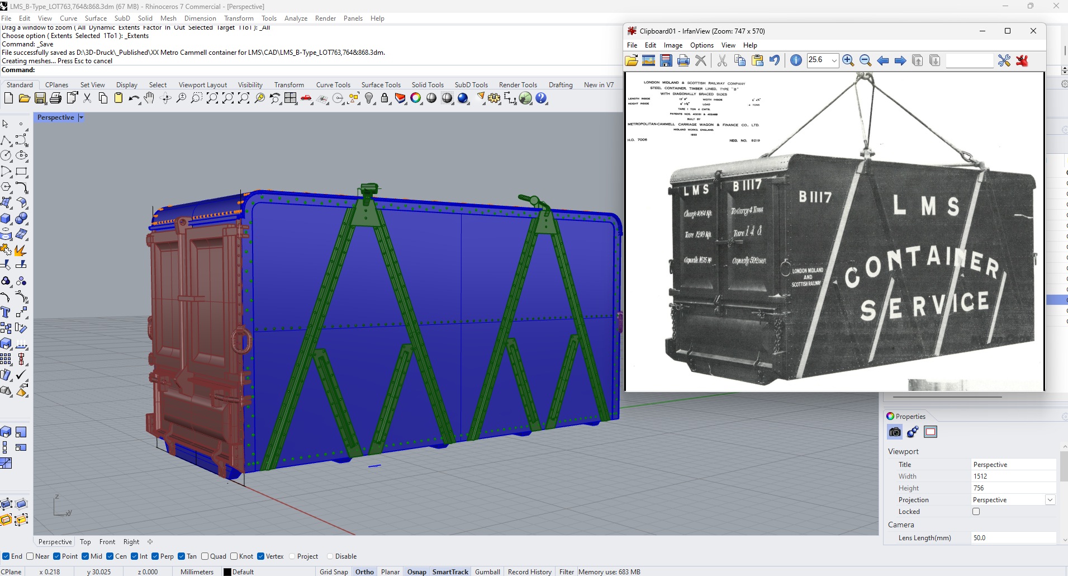Click the Default layer color swatch
1068x576 pixels.
226,572
